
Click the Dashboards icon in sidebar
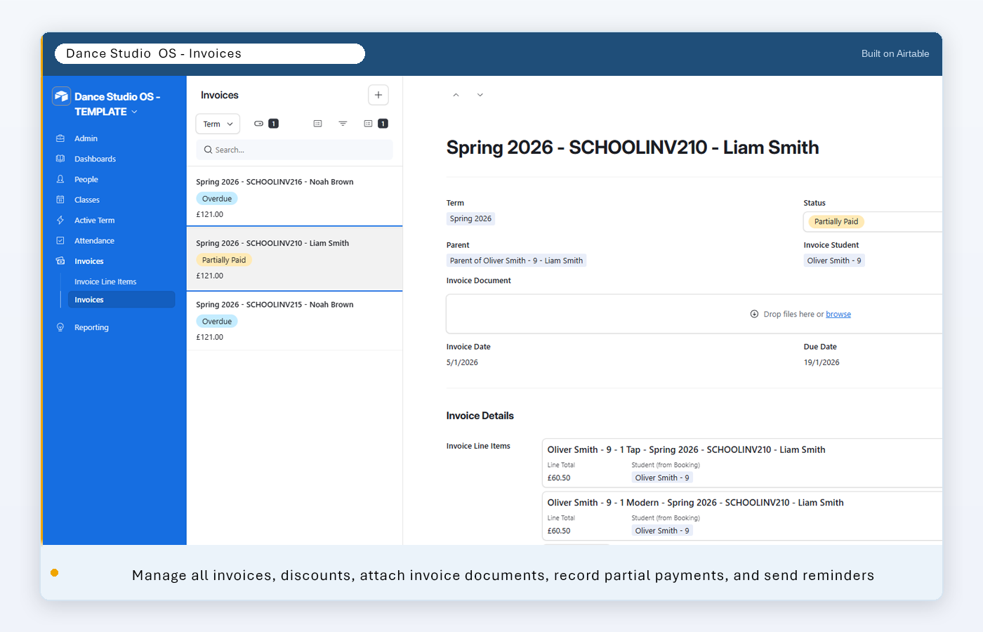[60, 159]
